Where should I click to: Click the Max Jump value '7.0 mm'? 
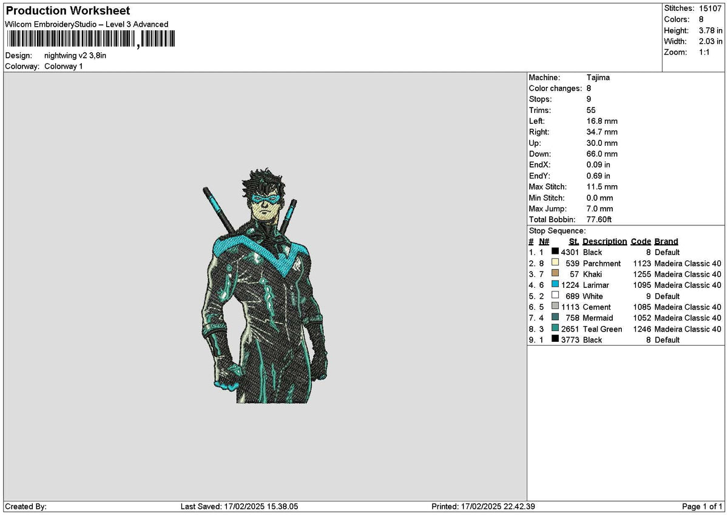599,208
